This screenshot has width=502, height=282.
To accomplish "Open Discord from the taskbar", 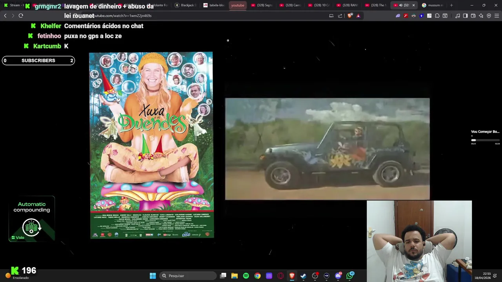I will click(338, 276).
